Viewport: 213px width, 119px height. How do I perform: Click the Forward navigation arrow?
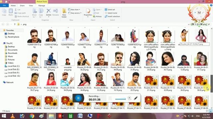point(8,24)
